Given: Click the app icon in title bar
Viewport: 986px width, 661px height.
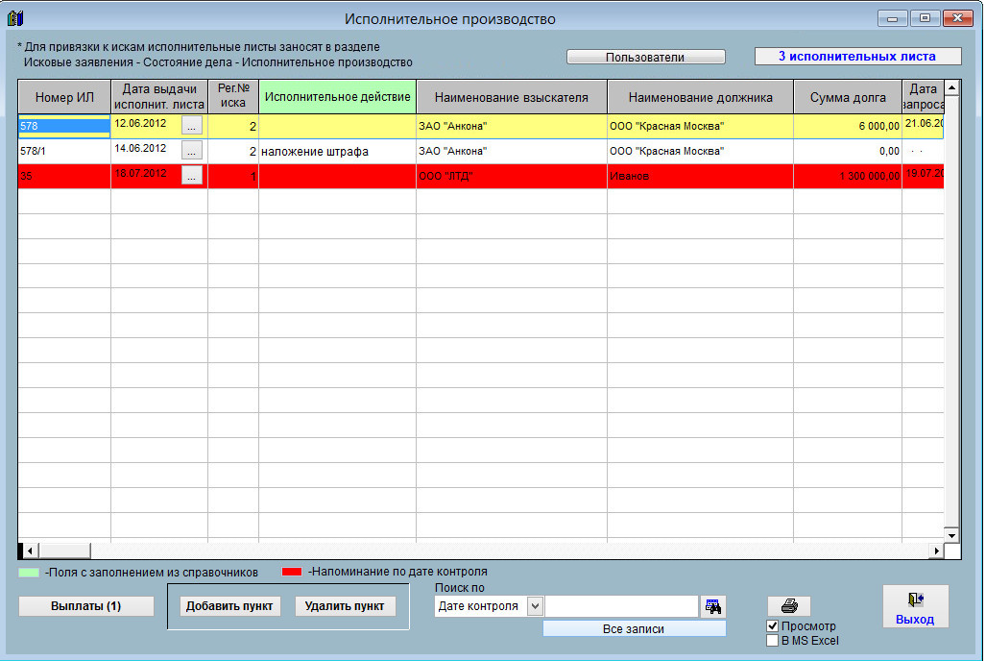Looking at the screenshot, I should pos(15,18).
